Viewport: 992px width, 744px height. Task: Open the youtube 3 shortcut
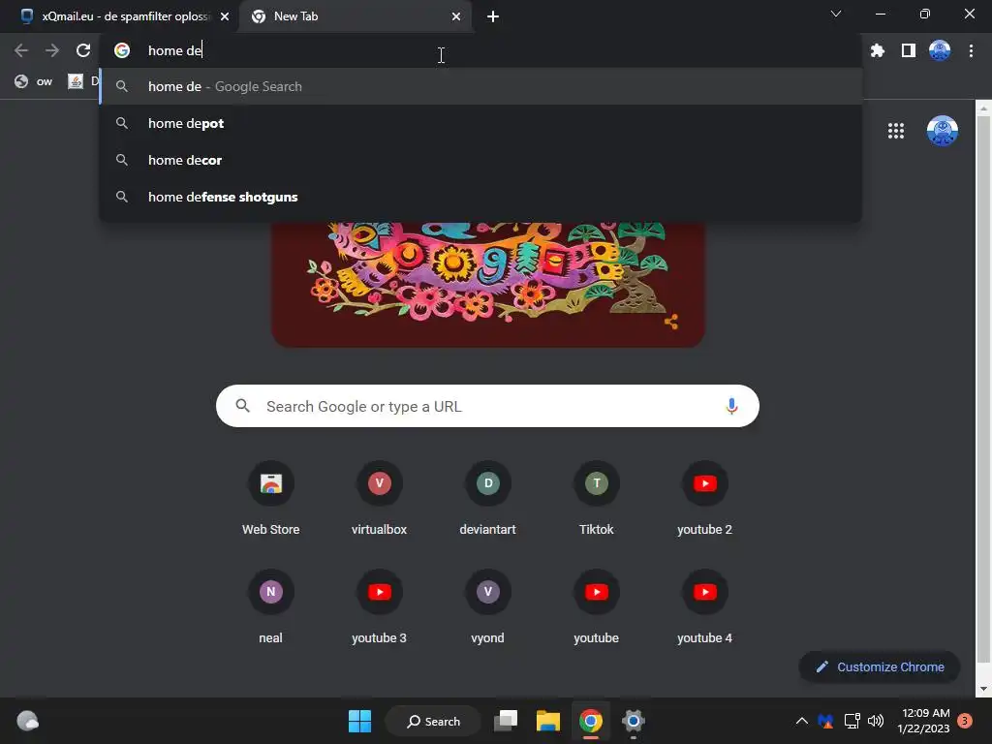tap(379, 607)
